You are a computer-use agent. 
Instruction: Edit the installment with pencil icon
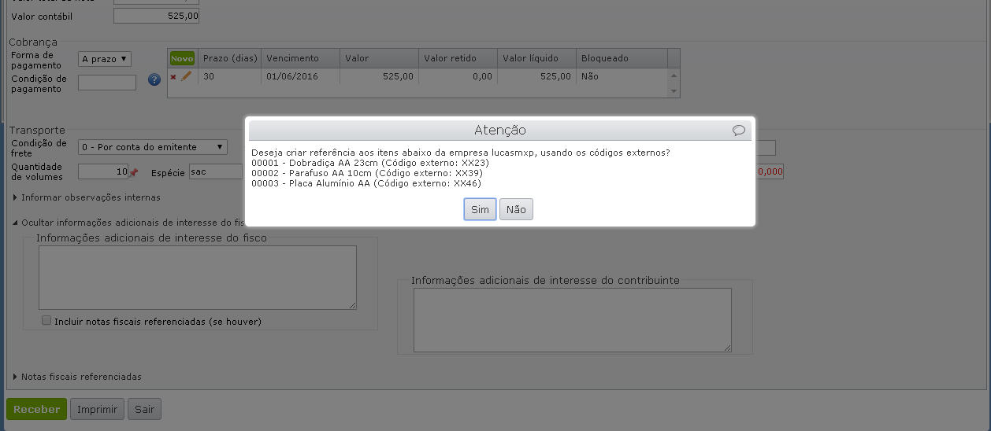[x=187, y=76]
